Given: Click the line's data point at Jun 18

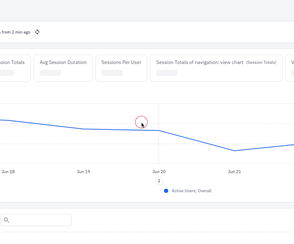Looking at the screenshot, I should (x=8, y=120).
